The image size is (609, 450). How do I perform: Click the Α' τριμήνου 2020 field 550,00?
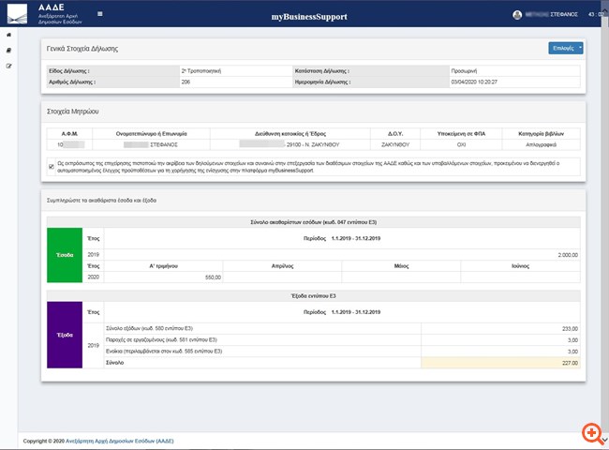pyautogui.click(x=162, y=277)
